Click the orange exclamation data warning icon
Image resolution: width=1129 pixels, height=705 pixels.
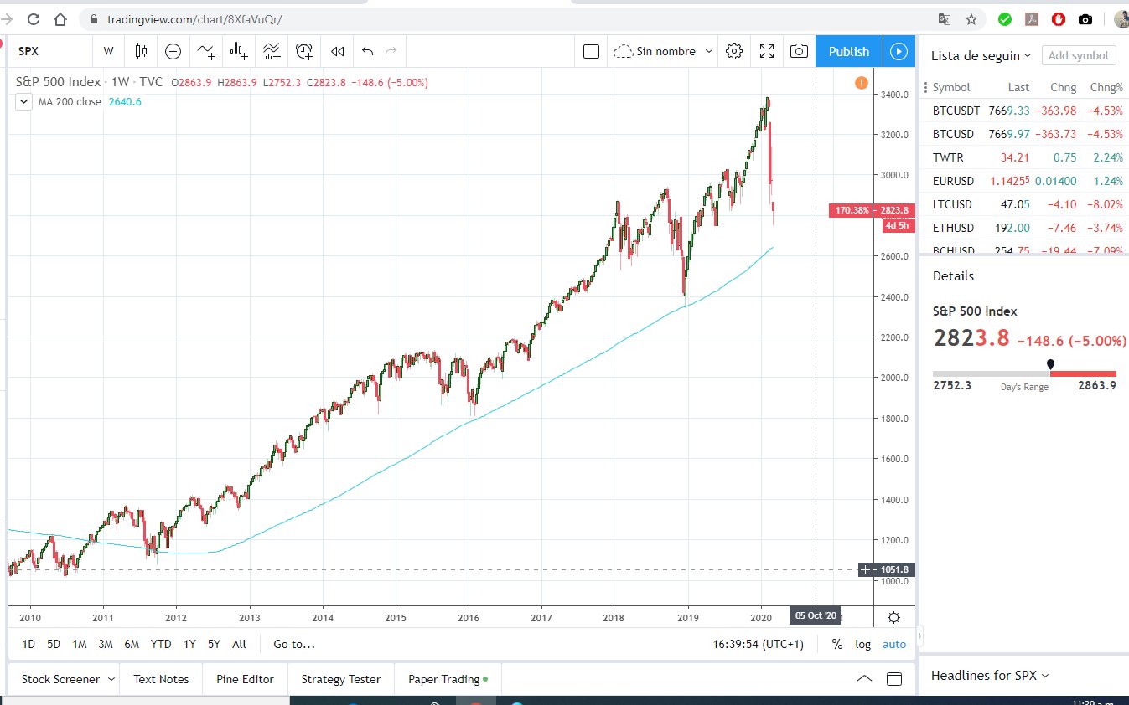point(861,82)
